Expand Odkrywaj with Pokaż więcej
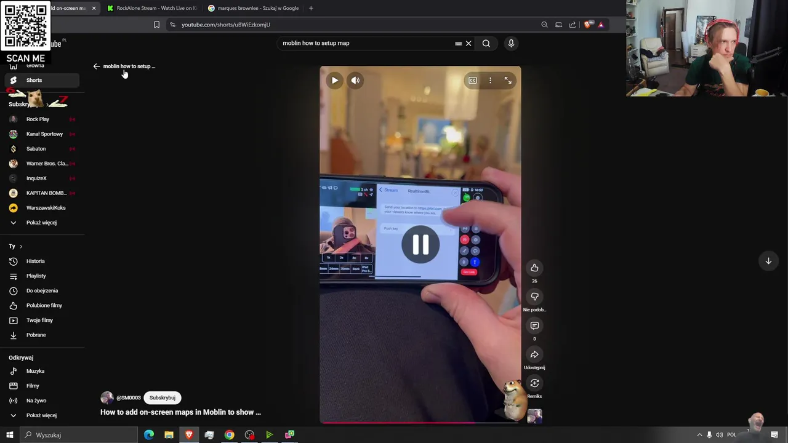788x443 pixels. (42, 415)
